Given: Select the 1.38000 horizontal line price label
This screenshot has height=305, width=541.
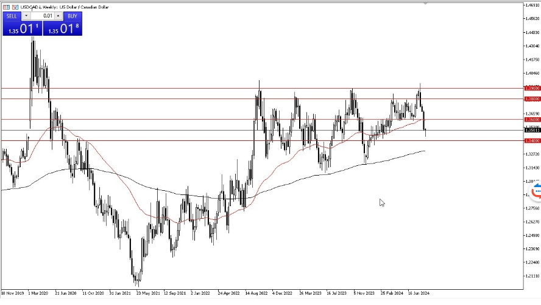Looking at the screenshot, I should click(532, 98).
